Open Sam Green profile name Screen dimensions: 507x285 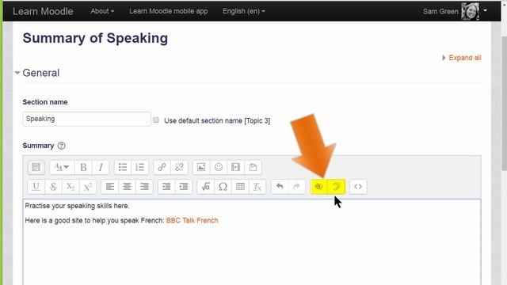tap(440, 11)
